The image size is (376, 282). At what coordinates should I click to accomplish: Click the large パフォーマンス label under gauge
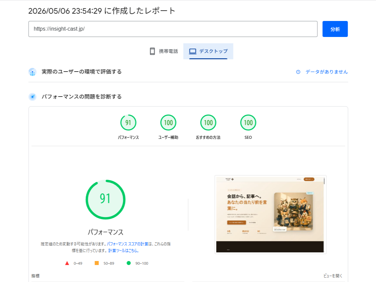pos(106,232)
